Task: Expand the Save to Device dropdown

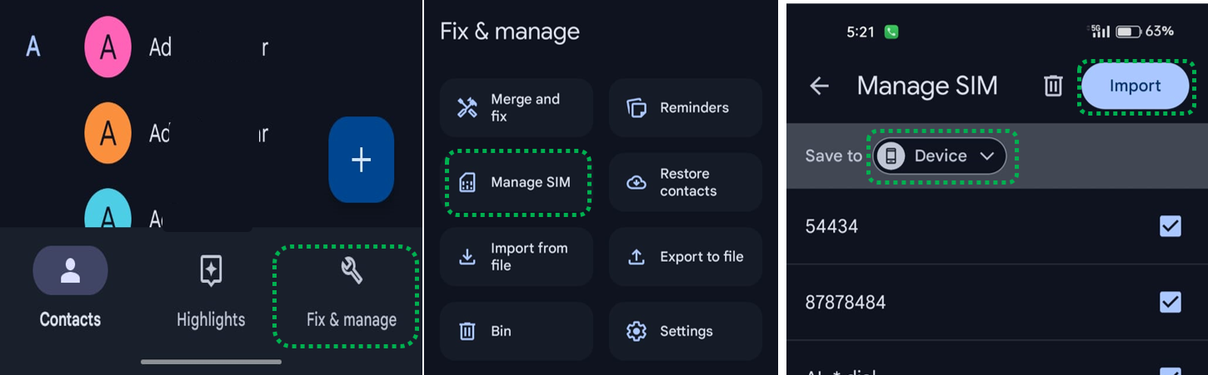Action: [x=940, y=156]
